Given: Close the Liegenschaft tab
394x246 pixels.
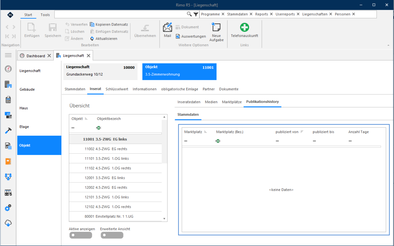Looking at the screenshot, I should (88, 56).
